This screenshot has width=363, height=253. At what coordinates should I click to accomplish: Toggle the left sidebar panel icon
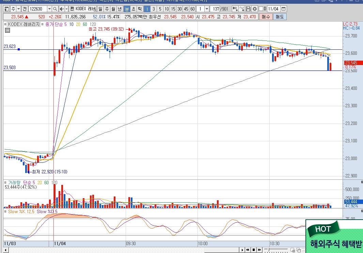[x=7, y=9]
